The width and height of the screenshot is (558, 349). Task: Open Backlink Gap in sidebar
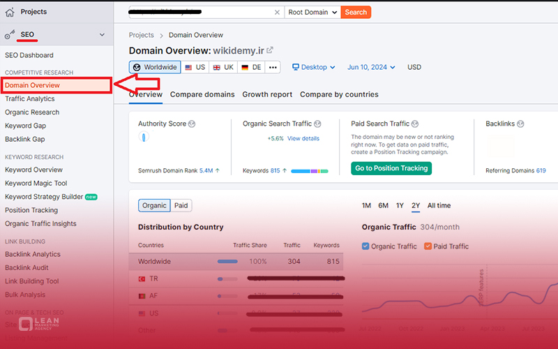[x=25, y=139]
